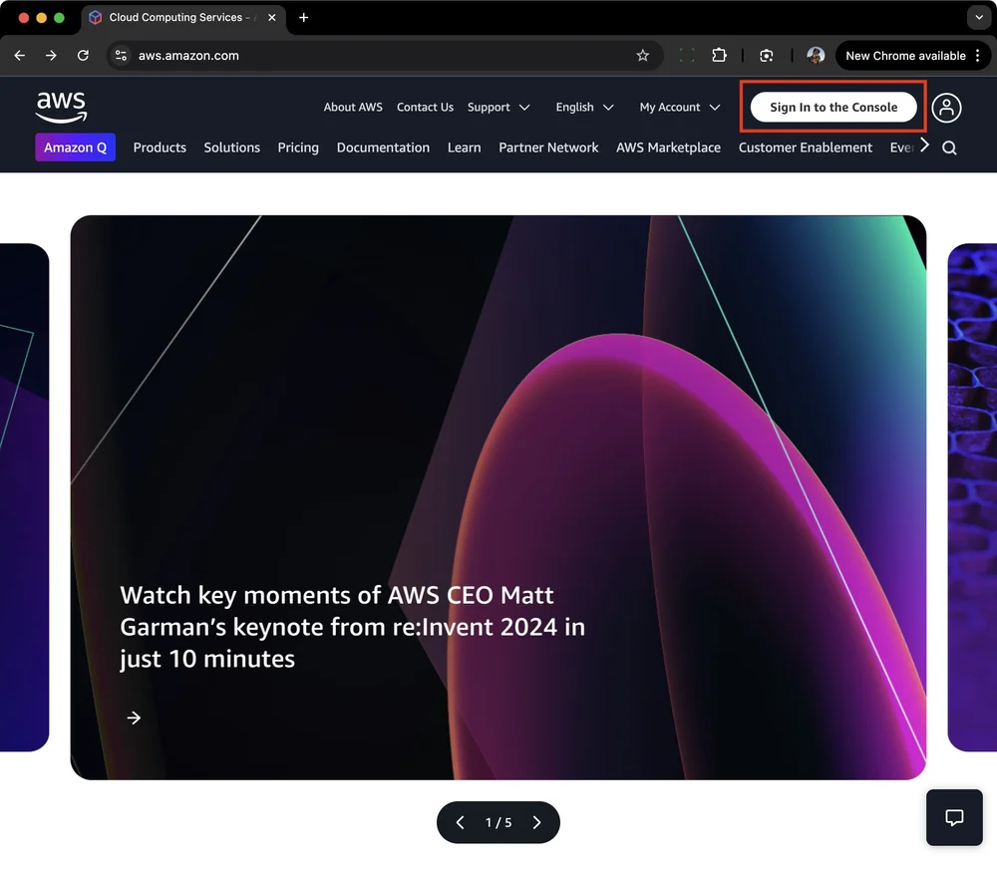
Task: Click Sign In to the Console button
Action: point(833,108)
